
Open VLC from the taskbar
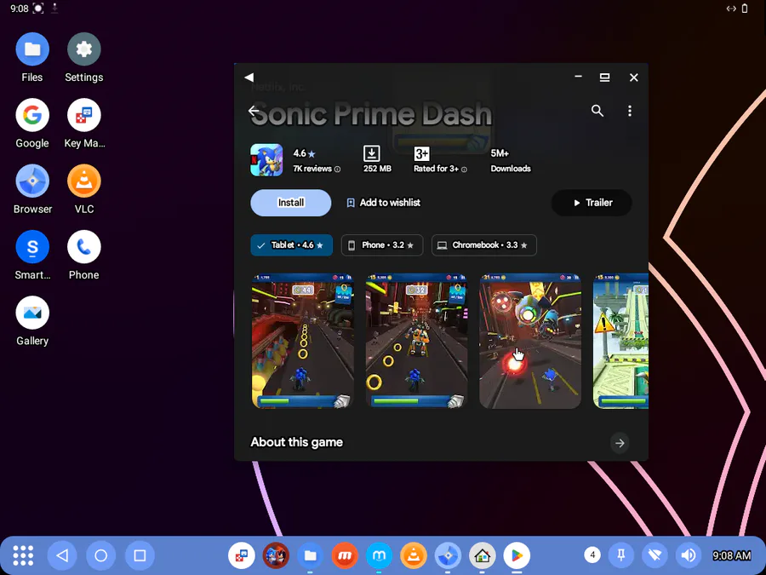tap(414, 555)
